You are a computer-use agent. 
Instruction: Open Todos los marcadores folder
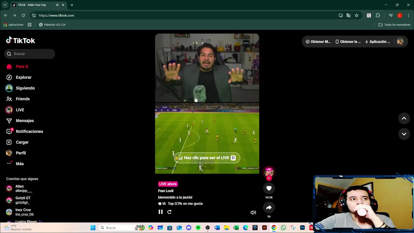tap(394, 25)
